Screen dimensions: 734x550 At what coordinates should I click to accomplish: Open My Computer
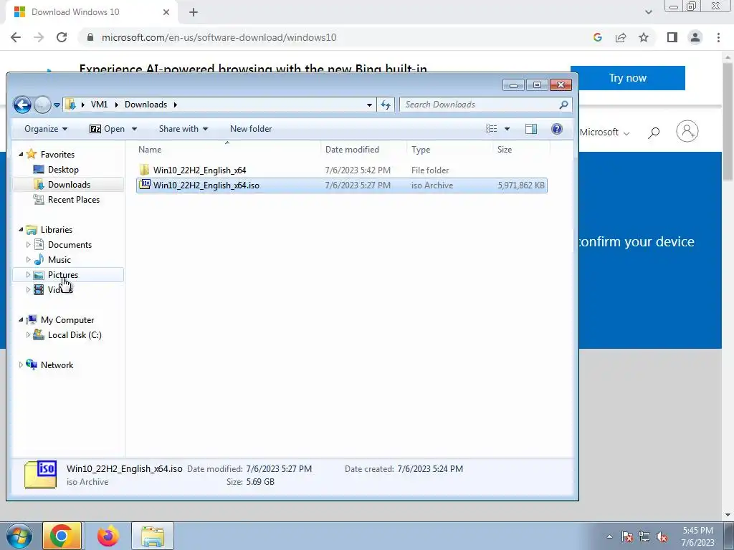(x=67, y=320)
